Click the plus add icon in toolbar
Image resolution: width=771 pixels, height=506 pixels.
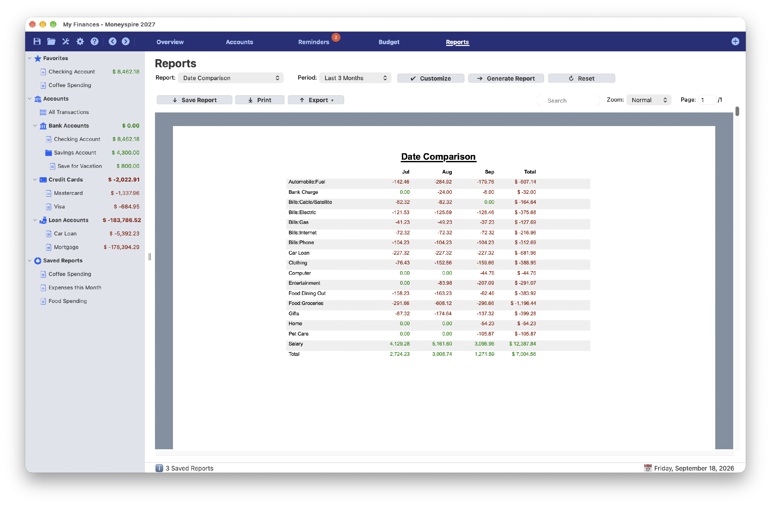pyautogui.click(x=735, y=41)
